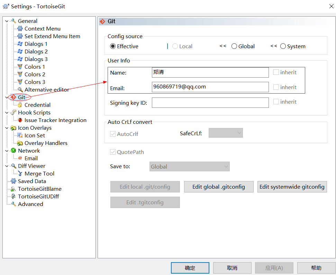Click Edit .tgitconfig button
336x275 pixels.
145,203
